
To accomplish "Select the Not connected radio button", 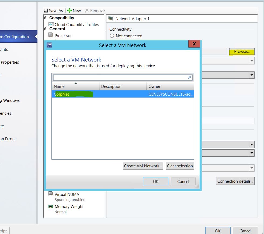I will coord(112,36).
